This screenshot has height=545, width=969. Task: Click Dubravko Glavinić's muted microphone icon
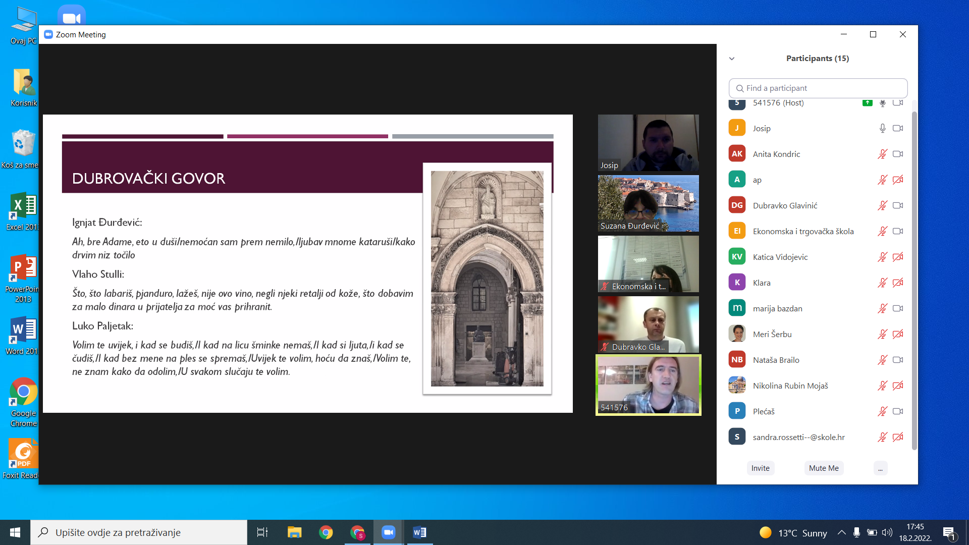[882, 205]
